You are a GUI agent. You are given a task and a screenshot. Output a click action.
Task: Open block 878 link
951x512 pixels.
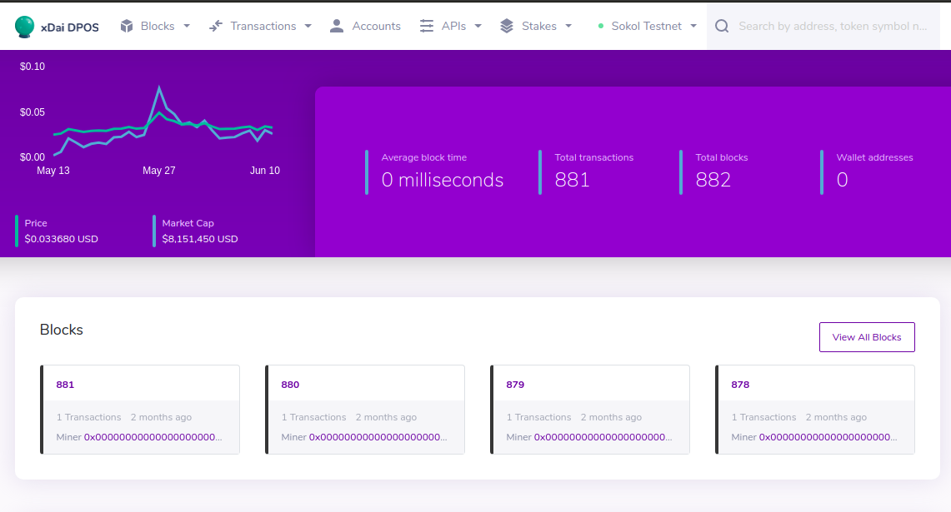[740, 384]
